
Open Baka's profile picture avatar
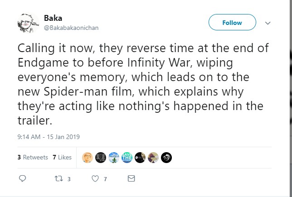[27, 23]
